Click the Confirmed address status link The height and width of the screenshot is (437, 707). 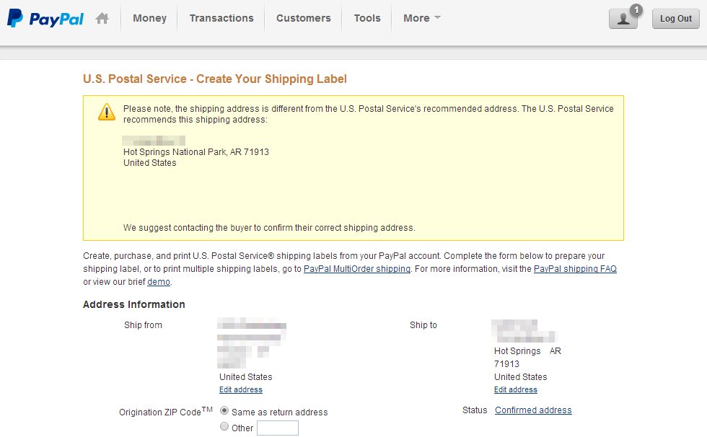pyautogui.click(x=533, y=410)
